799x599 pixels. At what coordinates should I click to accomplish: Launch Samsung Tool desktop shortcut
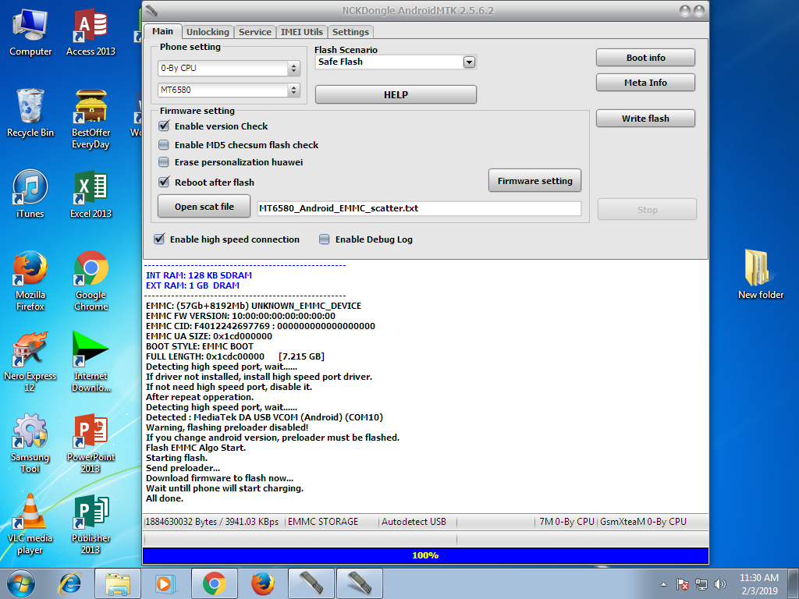(x=30, y=443)
